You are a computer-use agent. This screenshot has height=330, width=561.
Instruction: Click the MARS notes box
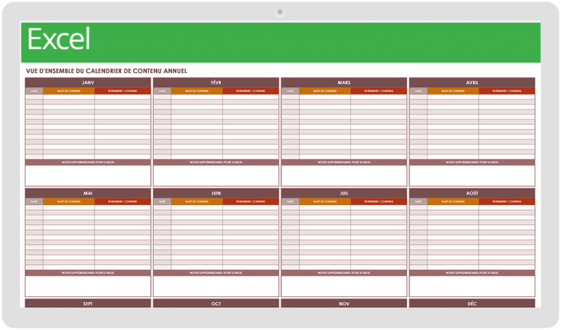(x=344, y=175)
